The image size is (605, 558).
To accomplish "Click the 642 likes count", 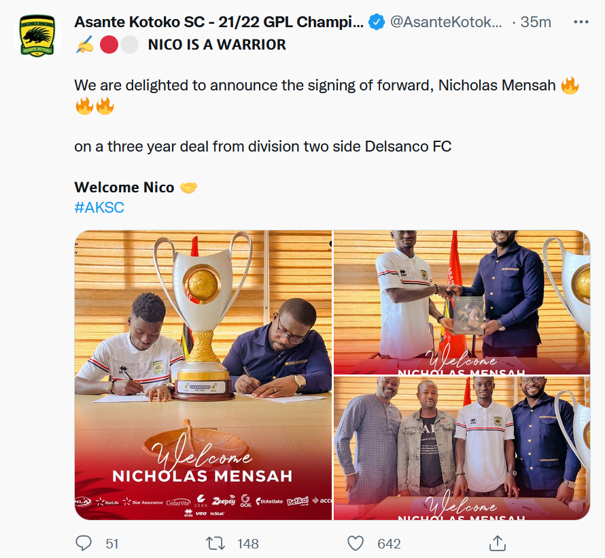I will (x=389, y=544).
